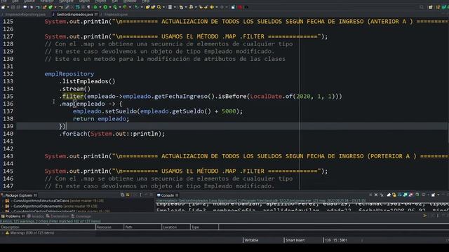Click Remove All Terminated Launches icon in Console

click(x=382, y=195)
